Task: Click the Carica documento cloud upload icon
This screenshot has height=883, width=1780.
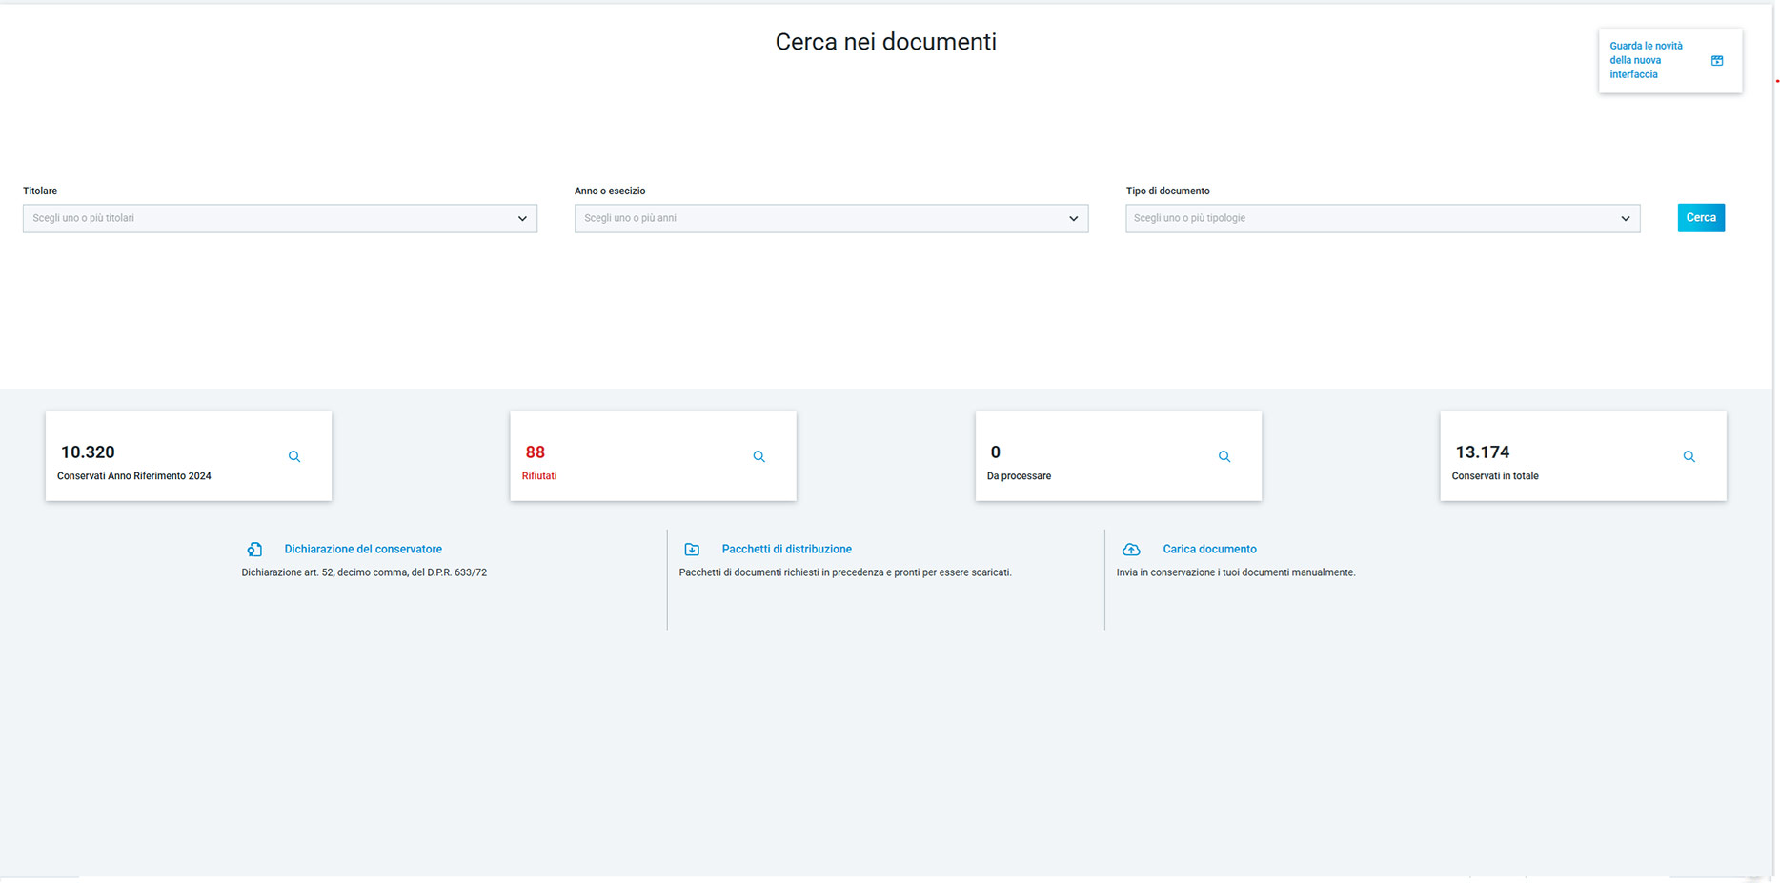Action: click(x=1131, y=550)
